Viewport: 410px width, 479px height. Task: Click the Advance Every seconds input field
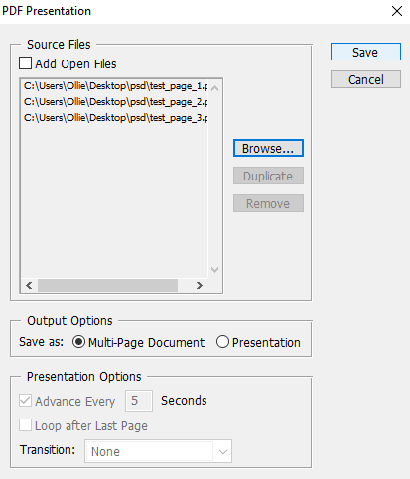point(139,401)
